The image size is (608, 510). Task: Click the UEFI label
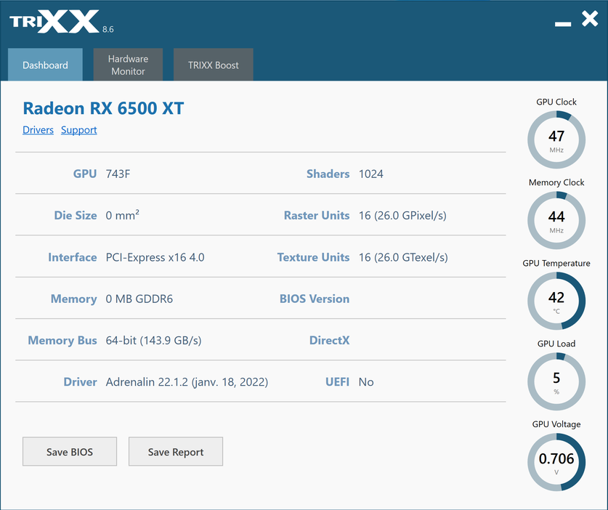pos(337,382)
